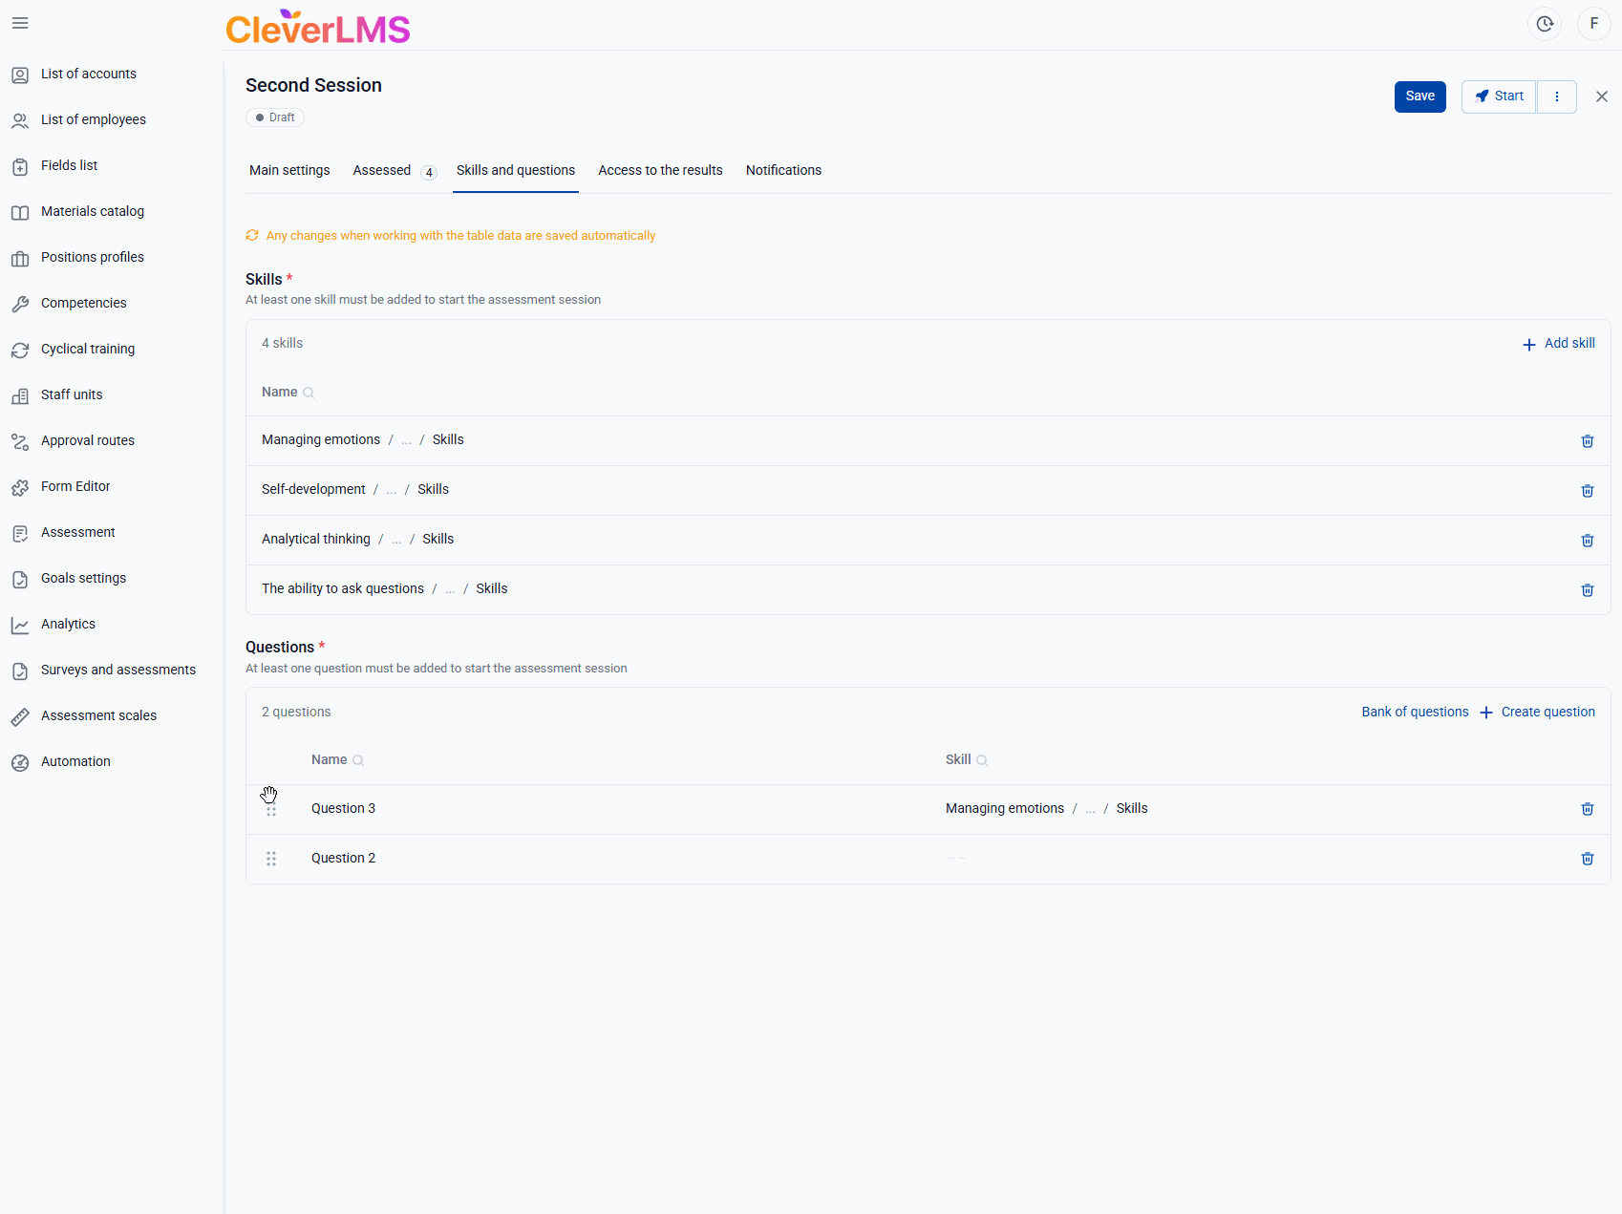
Task: Delete the Managing emotions skill row
Action: 1587,441
